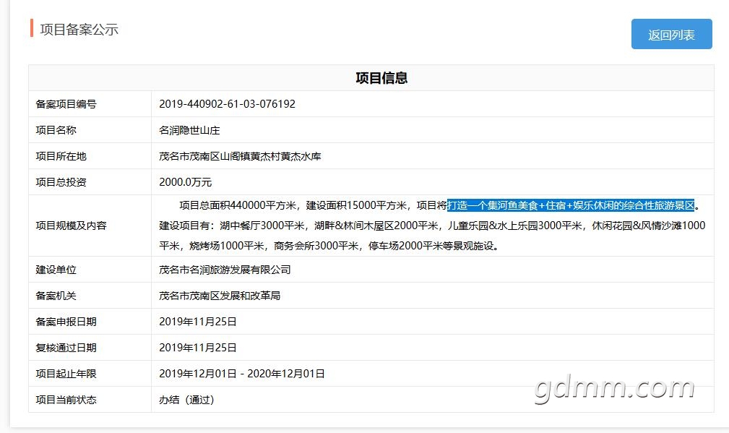
Task: Click the date range 2019年12月01日 - 2020年12月01日
Action: [242, 374]
